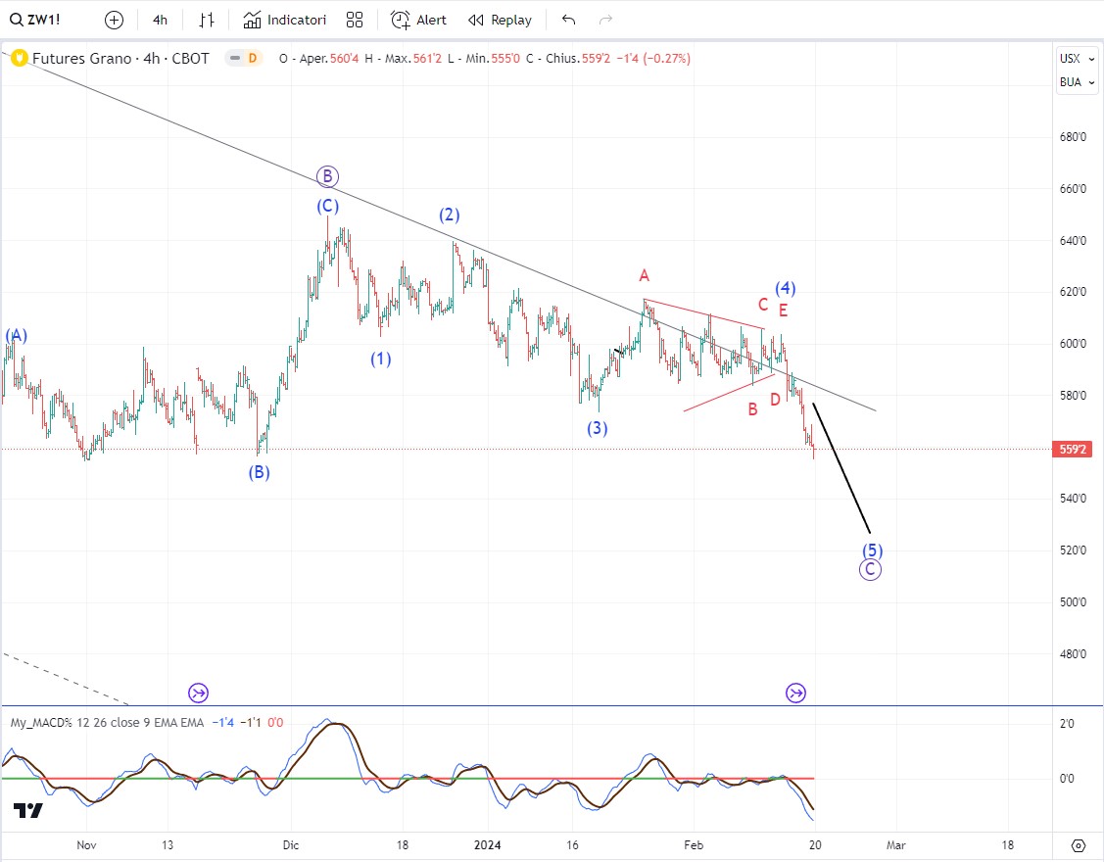Click the yellow wheat futures symbol logo
Screen dimensions: 1104x862
[x=20, y=58]
